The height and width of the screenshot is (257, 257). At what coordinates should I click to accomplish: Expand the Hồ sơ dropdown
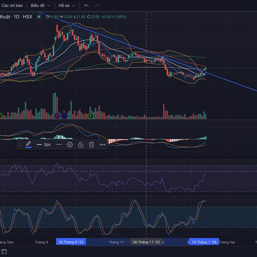click(67, 6)
